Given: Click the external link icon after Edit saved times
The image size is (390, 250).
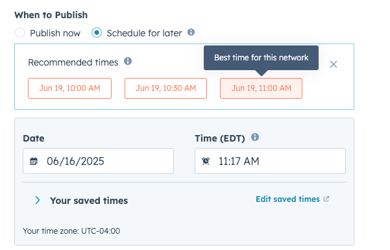Looking at the screenshot, I should [x=326, y=199].
